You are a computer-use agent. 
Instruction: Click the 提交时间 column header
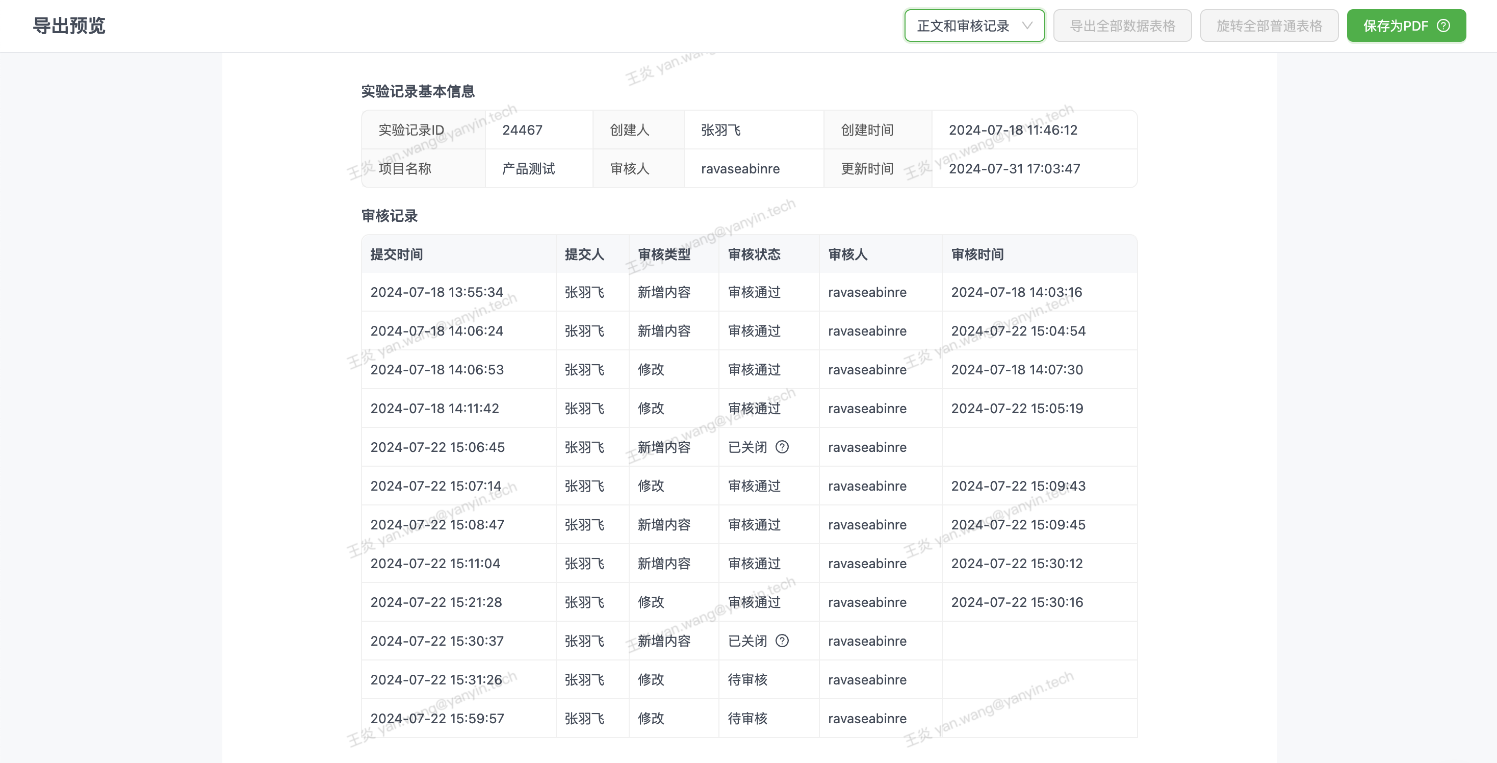[397, 254]
